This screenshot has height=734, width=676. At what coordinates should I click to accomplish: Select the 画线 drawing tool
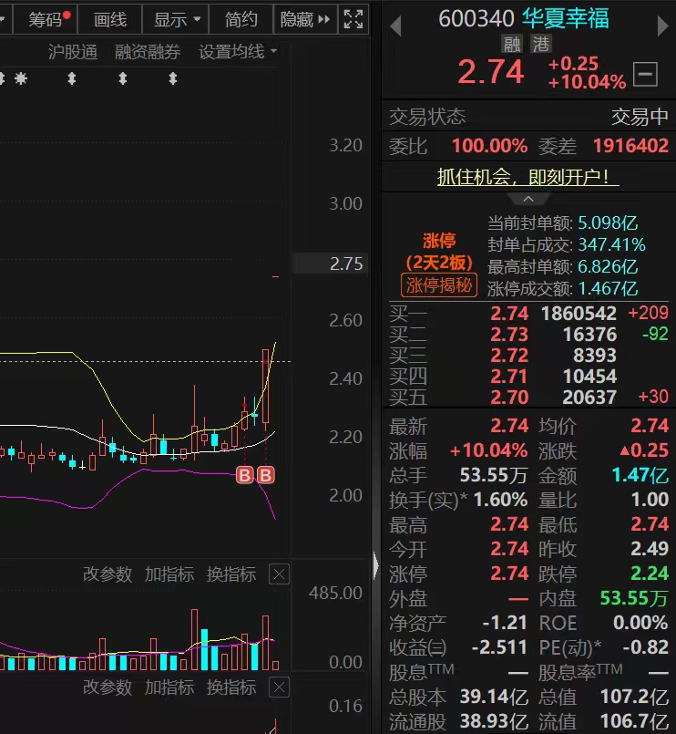[110, 19]
